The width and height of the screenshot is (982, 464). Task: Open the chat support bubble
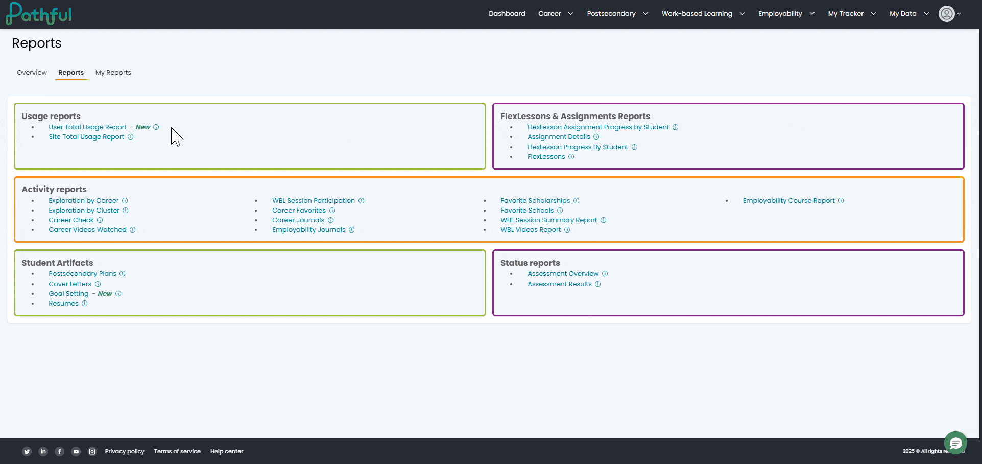tap(955, 443)
